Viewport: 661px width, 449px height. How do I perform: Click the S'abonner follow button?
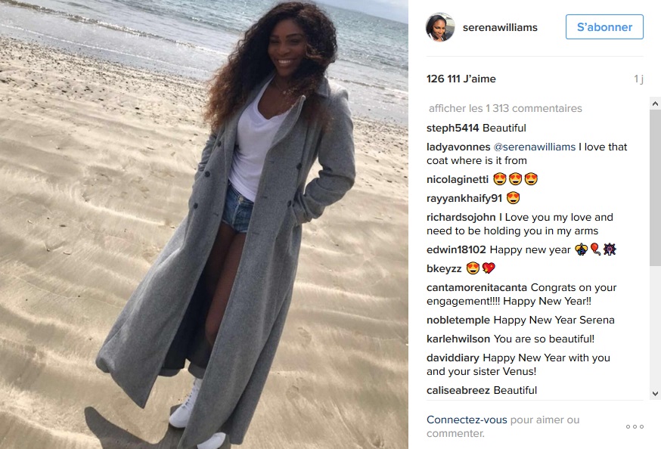tap(604, 27)
